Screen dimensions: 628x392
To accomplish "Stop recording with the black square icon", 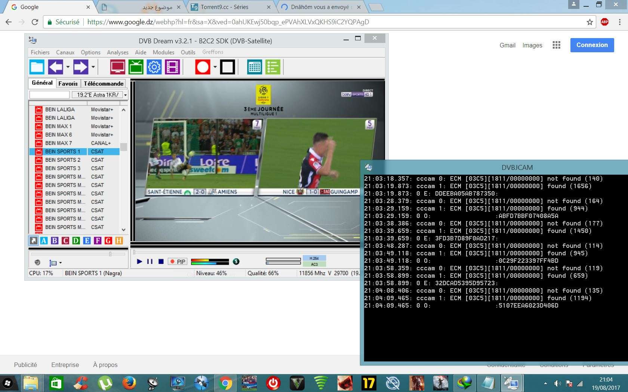I will click(x=228, y=67).
